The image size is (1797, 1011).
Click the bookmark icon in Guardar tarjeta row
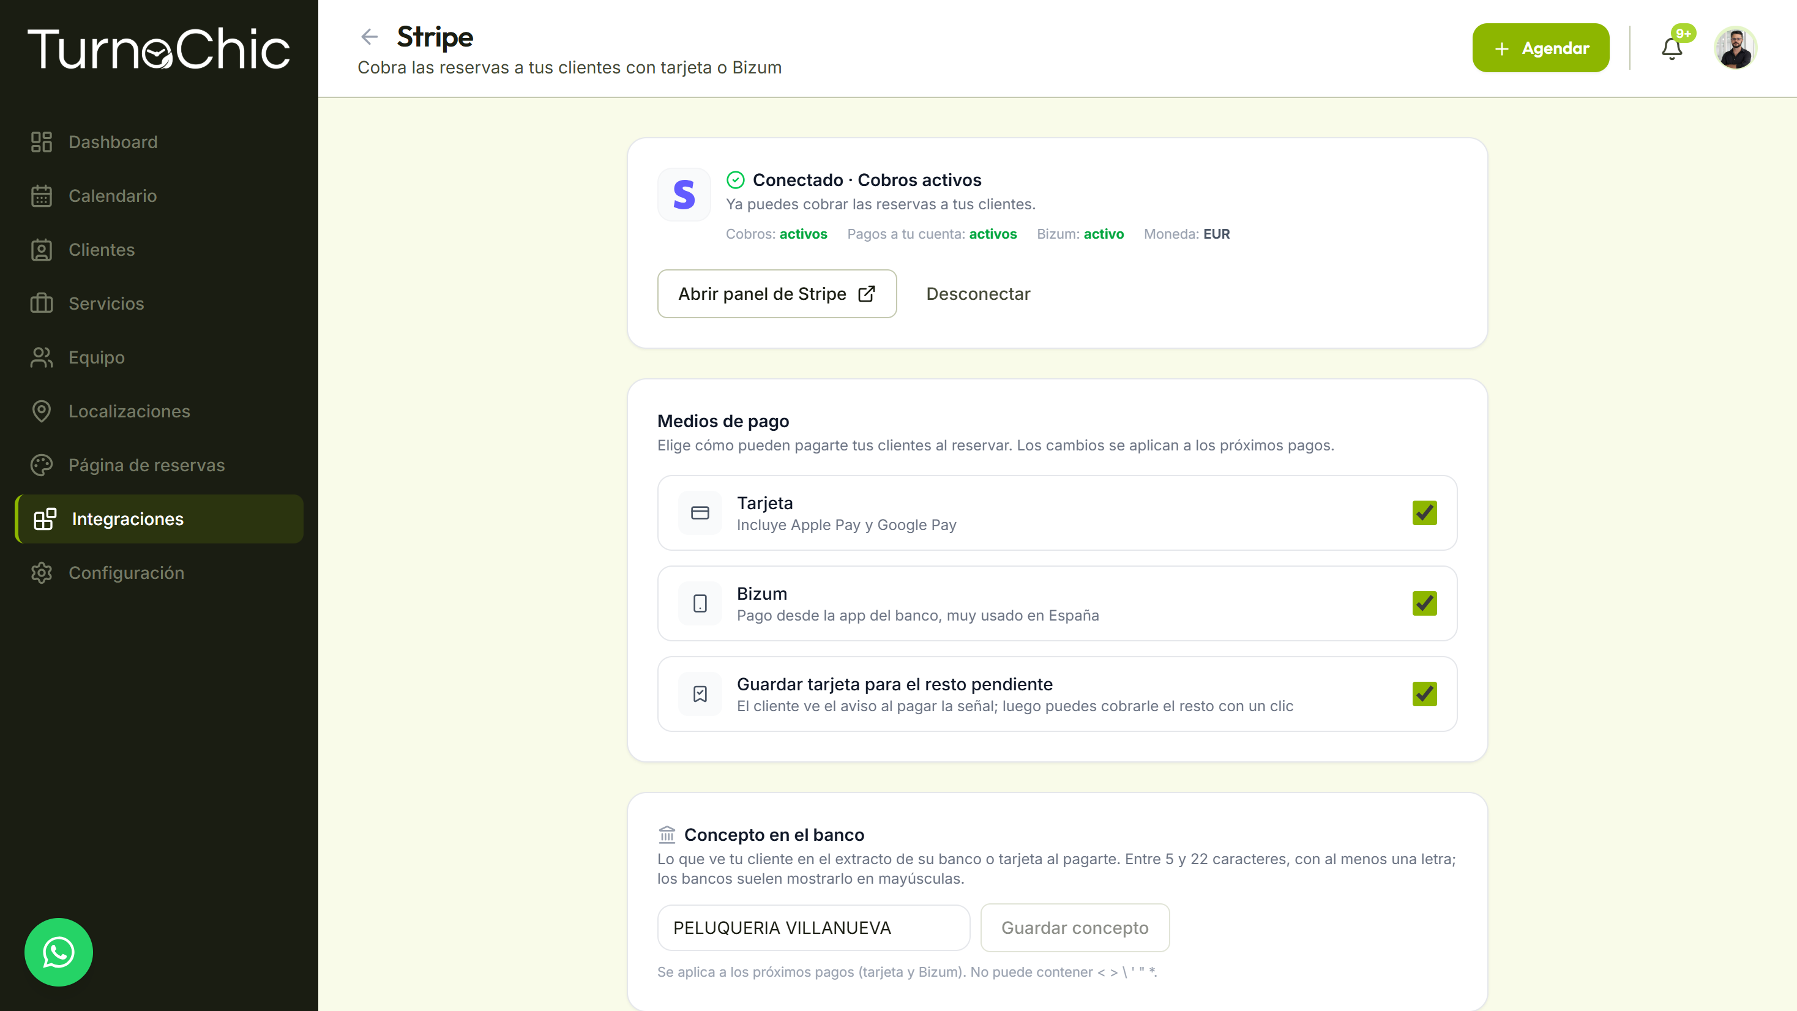point(700,694)
